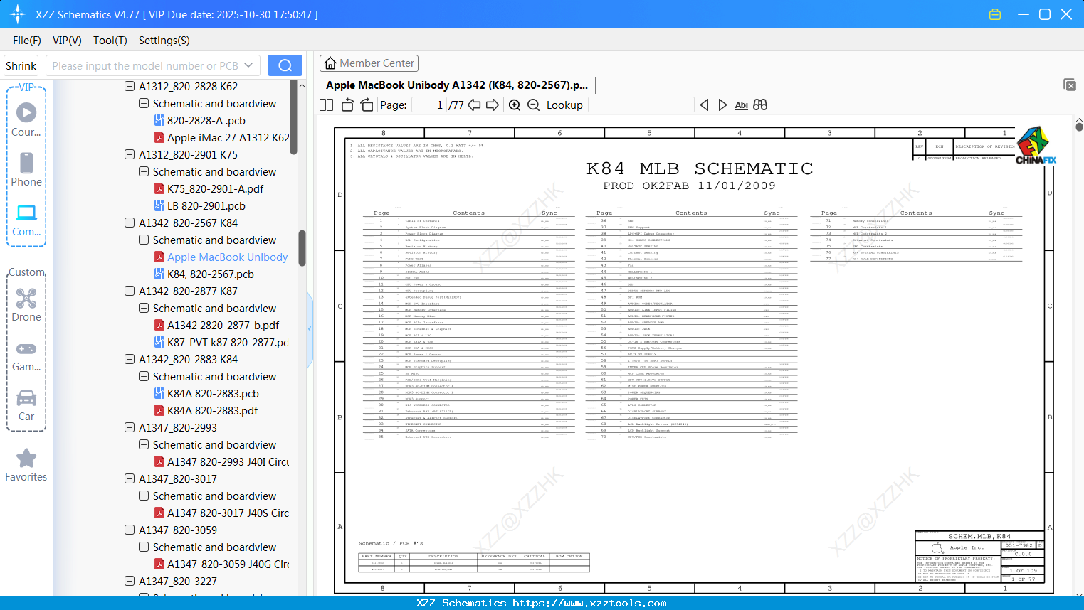Collapse Schematic and boardview under A1312_820-2828 K62
1084x610 pixels.
coord(144,103)
